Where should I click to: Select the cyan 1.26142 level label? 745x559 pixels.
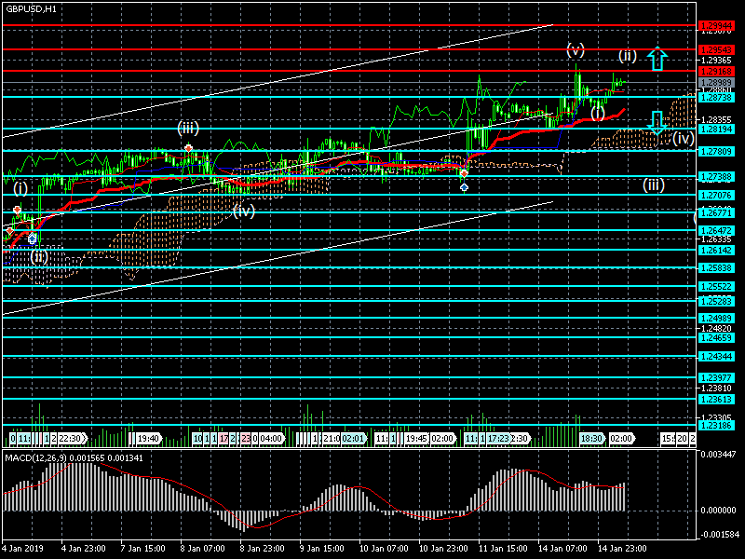(x=716, y=250)
